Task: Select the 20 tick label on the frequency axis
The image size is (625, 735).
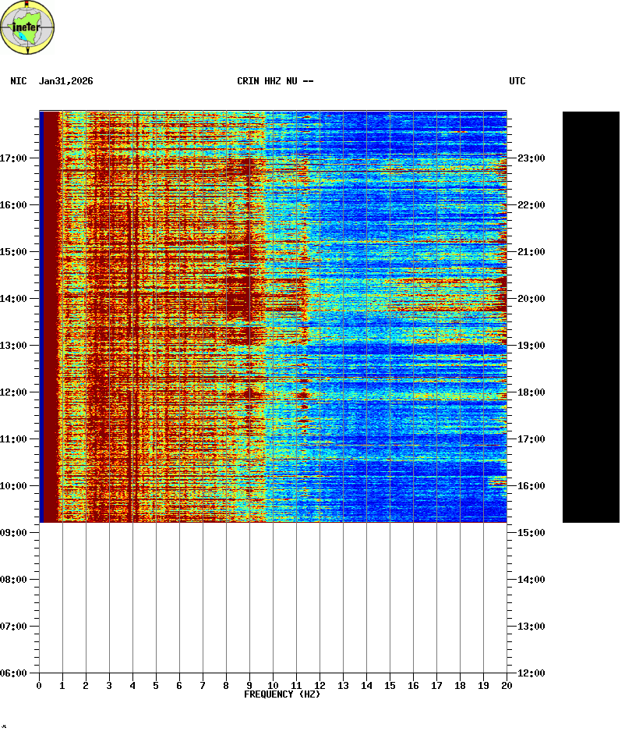Action: click(507, 686)
